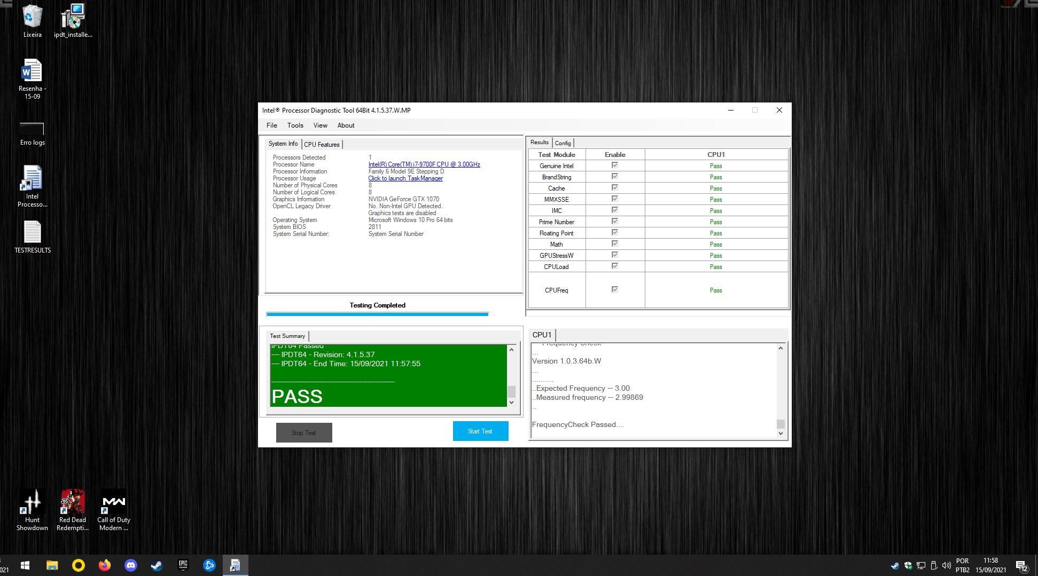The height and width of the screenshot is (576, 1038).
Task: Click the network tray icon
Action: coord(921,565)
